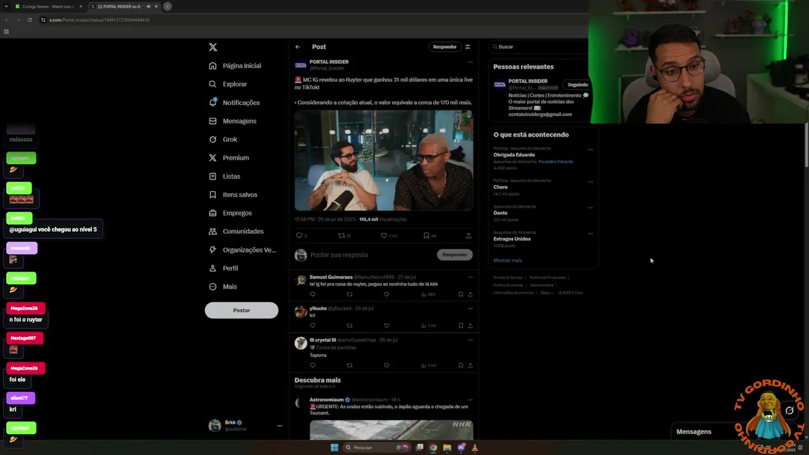Open the Estragos Unidos trend
Viewport: 809px width, 455px height.
(x=512, y=239)
